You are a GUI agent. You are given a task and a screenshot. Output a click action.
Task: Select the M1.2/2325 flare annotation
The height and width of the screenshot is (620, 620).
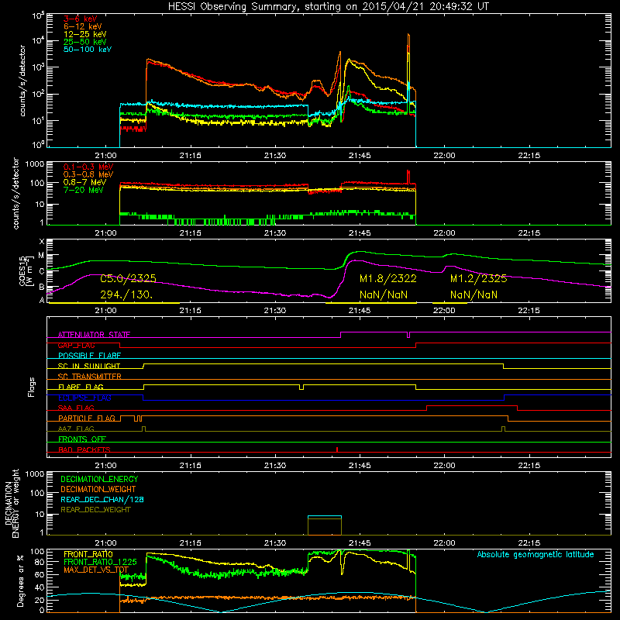tap(478, 279)
